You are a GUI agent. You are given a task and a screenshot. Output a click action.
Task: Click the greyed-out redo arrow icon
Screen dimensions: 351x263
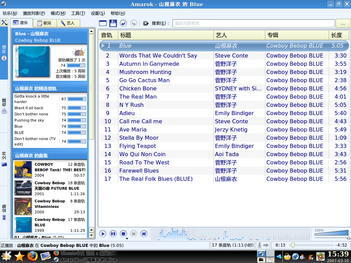pyautogui.click(x=134, y=23)
